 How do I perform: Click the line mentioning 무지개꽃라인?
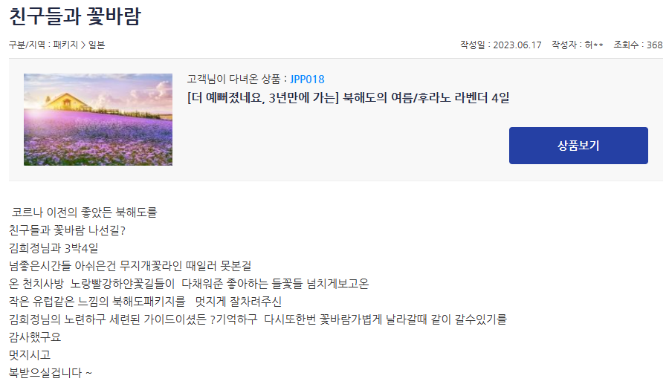coord(130,266)
